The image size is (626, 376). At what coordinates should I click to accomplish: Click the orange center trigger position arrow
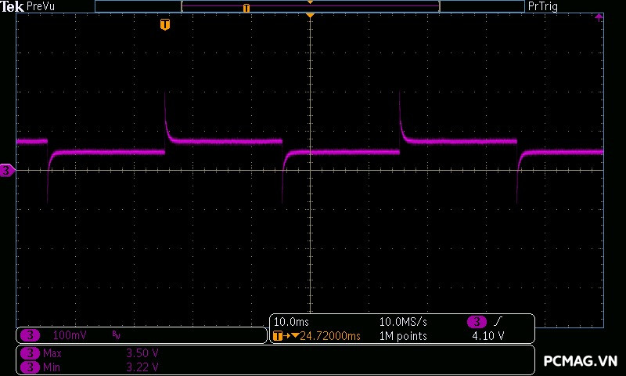coord(311,16)
